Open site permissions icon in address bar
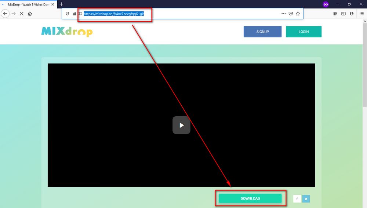 point(80,14)
